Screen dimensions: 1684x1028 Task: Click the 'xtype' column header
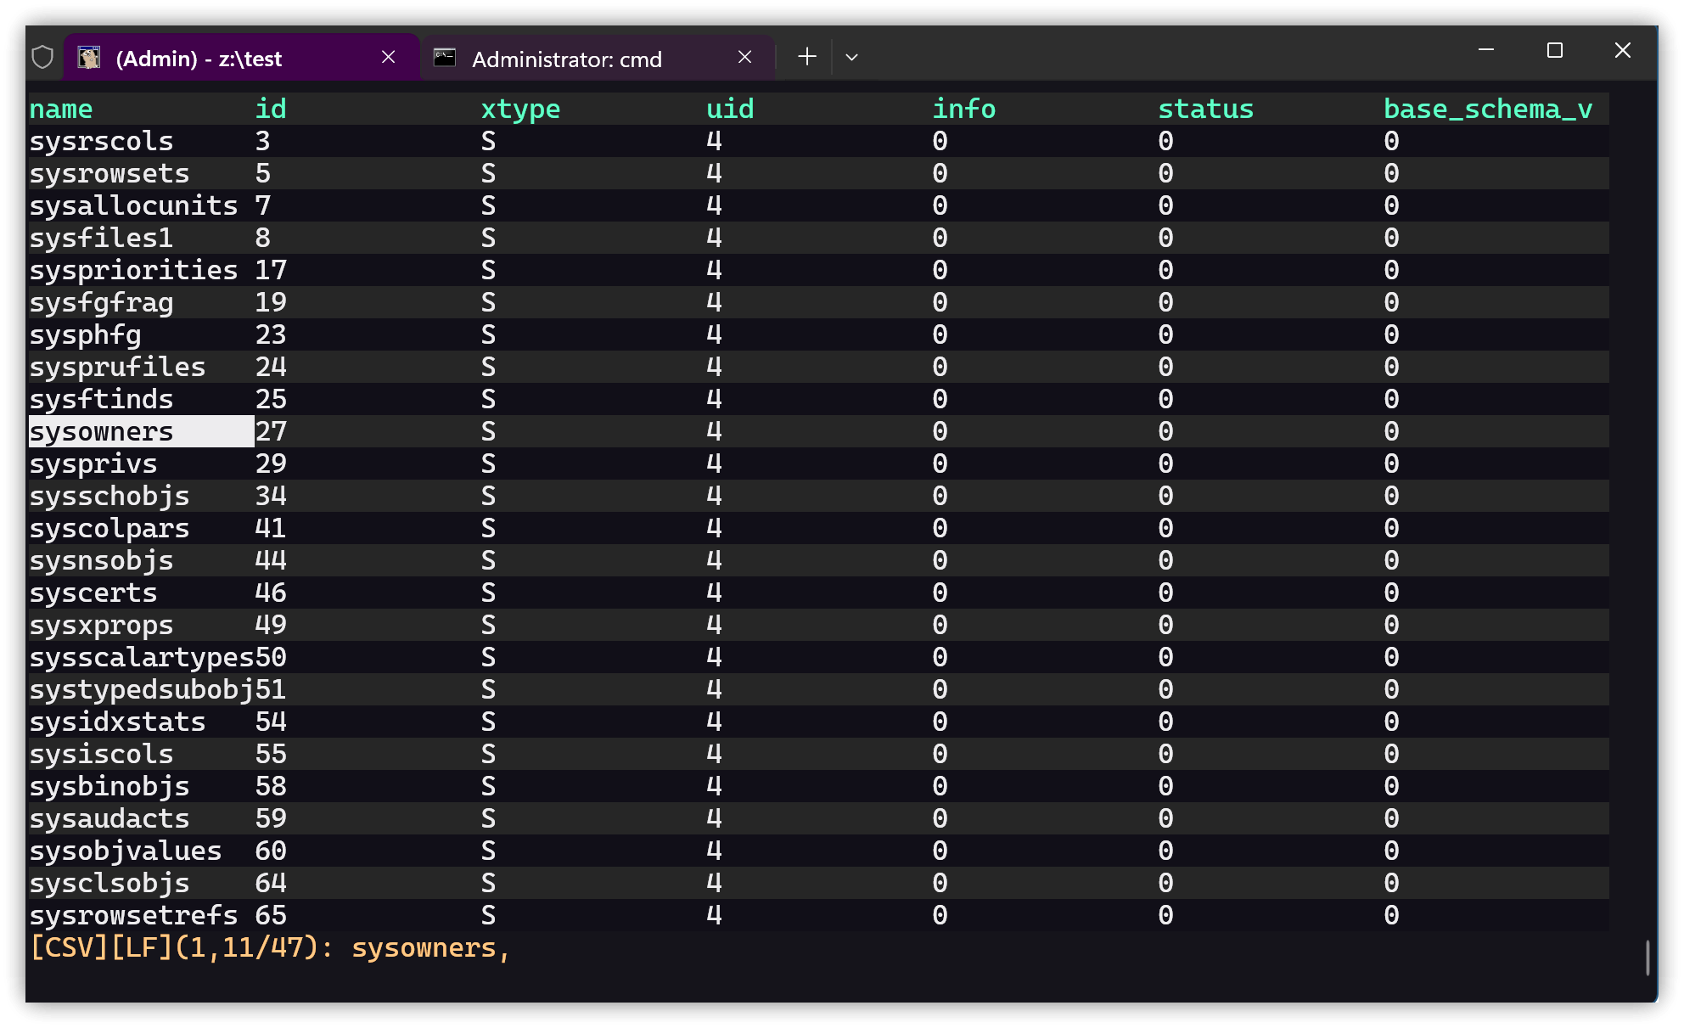(520, 109)
